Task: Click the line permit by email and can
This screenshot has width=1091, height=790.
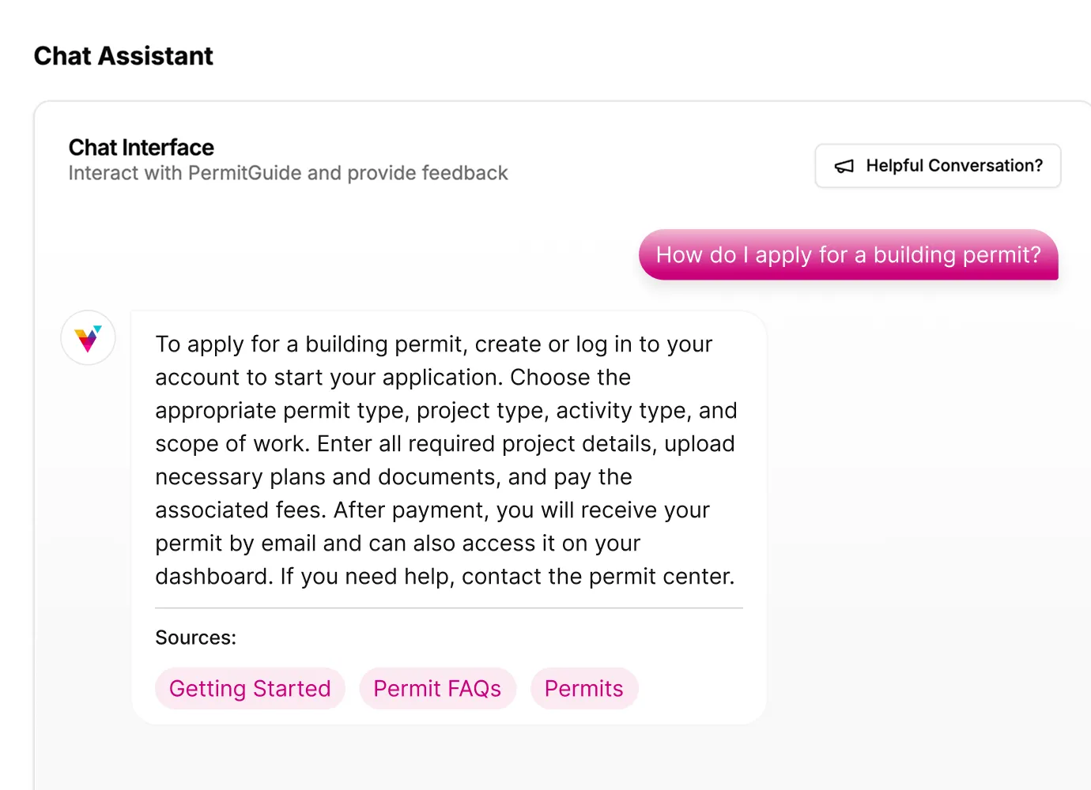Action: (398, 544)
